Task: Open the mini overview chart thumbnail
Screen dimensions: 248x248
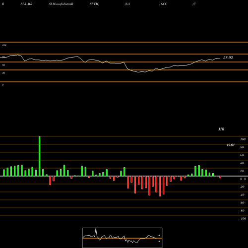Action: (x=123, y=238)
